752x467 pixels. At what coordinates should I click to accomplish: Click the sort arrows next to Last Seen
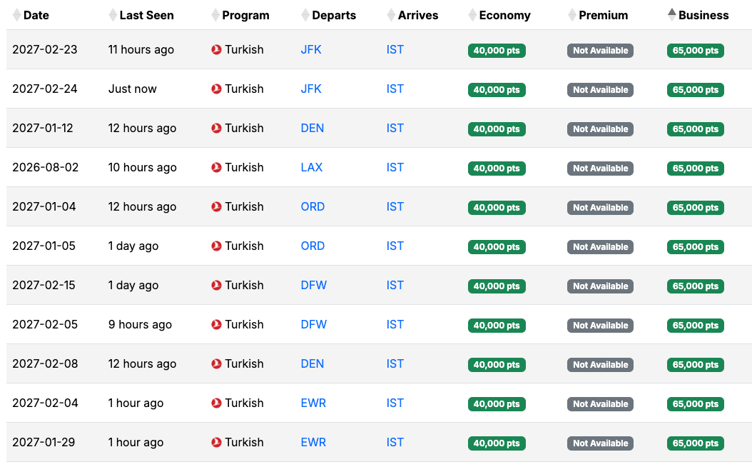(x=113, y=15)
